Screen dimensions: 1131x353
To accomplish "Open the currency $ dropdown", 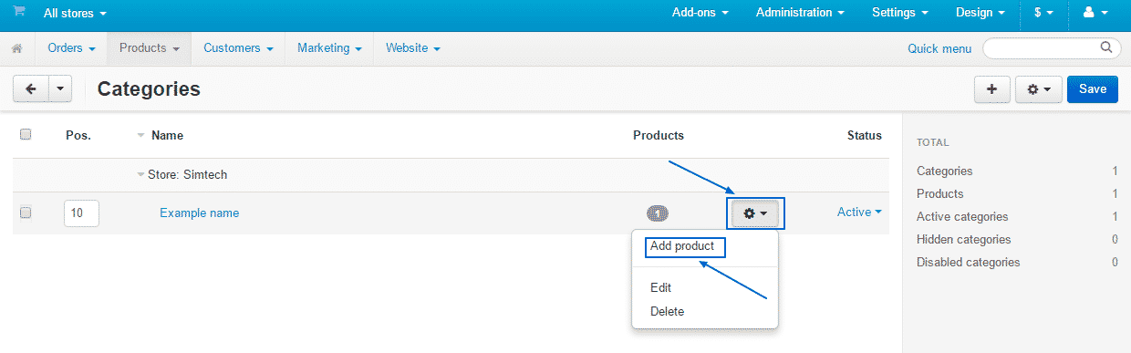I will point(1043,13).
